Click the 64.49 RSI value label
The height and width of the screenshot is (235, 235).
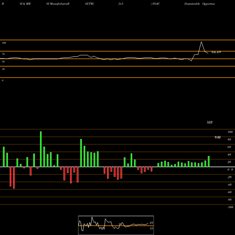click(x=216, y=52)
